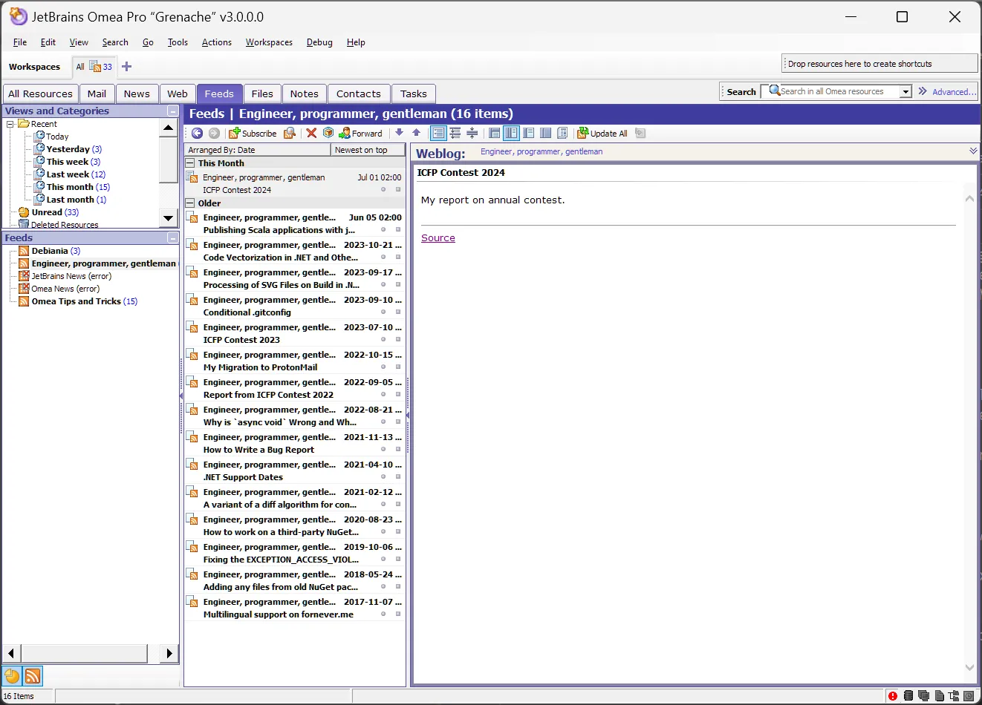Image resolution: width=982 pixels, height=705 pixels.
Task: Open the Source link in the article
Action: [438, 238]
